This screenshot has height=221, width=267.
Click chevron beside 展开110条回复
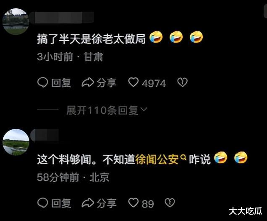144,109
